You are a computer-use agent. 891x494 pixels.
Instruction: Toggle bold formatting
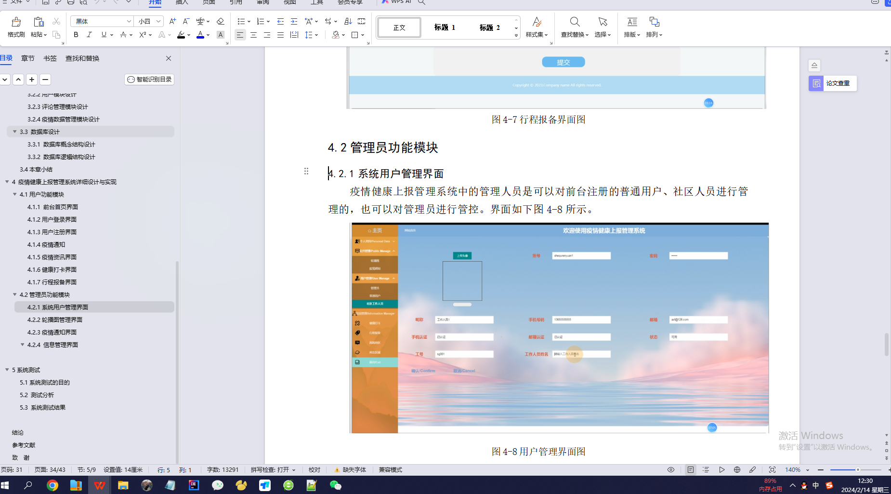click(76, 35)
